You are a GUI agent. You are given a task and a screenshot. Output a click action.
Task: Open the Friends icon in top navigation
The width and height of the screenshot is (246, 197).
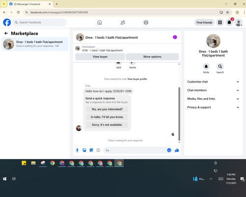coord(123,23)
